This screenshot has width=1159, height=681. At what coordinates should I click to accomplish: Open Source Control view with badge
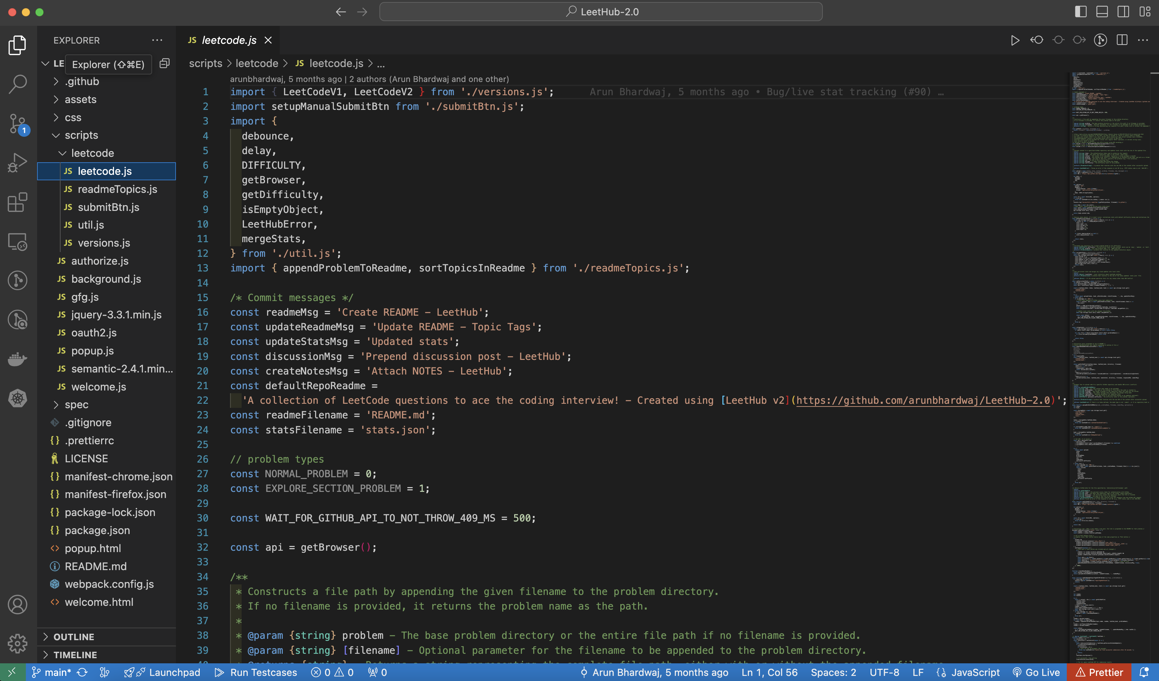(17, 123)
